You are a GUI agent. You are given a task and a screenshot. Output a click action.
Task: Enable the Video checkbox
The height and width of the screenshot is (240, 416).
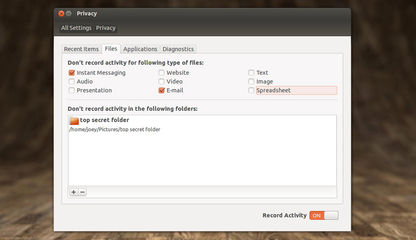161,82
